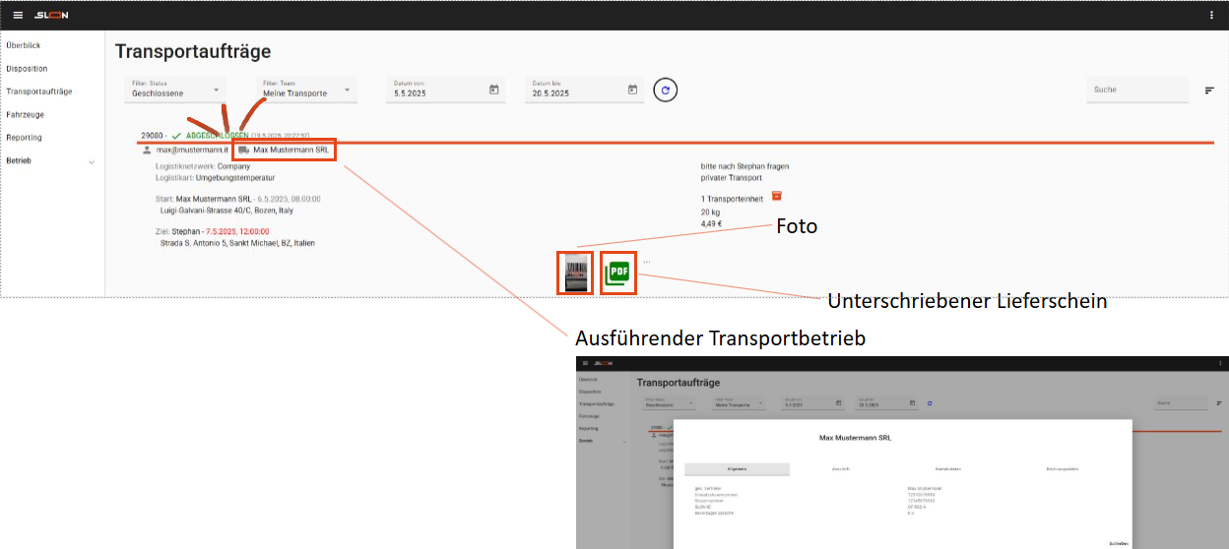Open calendar picker for Datum von
Screen dimensions: 1229x549
click(494, 91)
